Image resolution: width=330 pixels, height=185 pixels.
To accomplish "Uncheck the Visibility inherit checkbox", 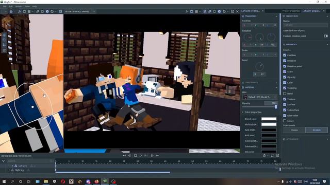I will click(285, 88).
